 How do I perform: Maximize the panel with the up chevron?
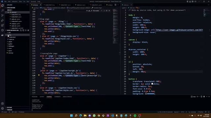207,97
